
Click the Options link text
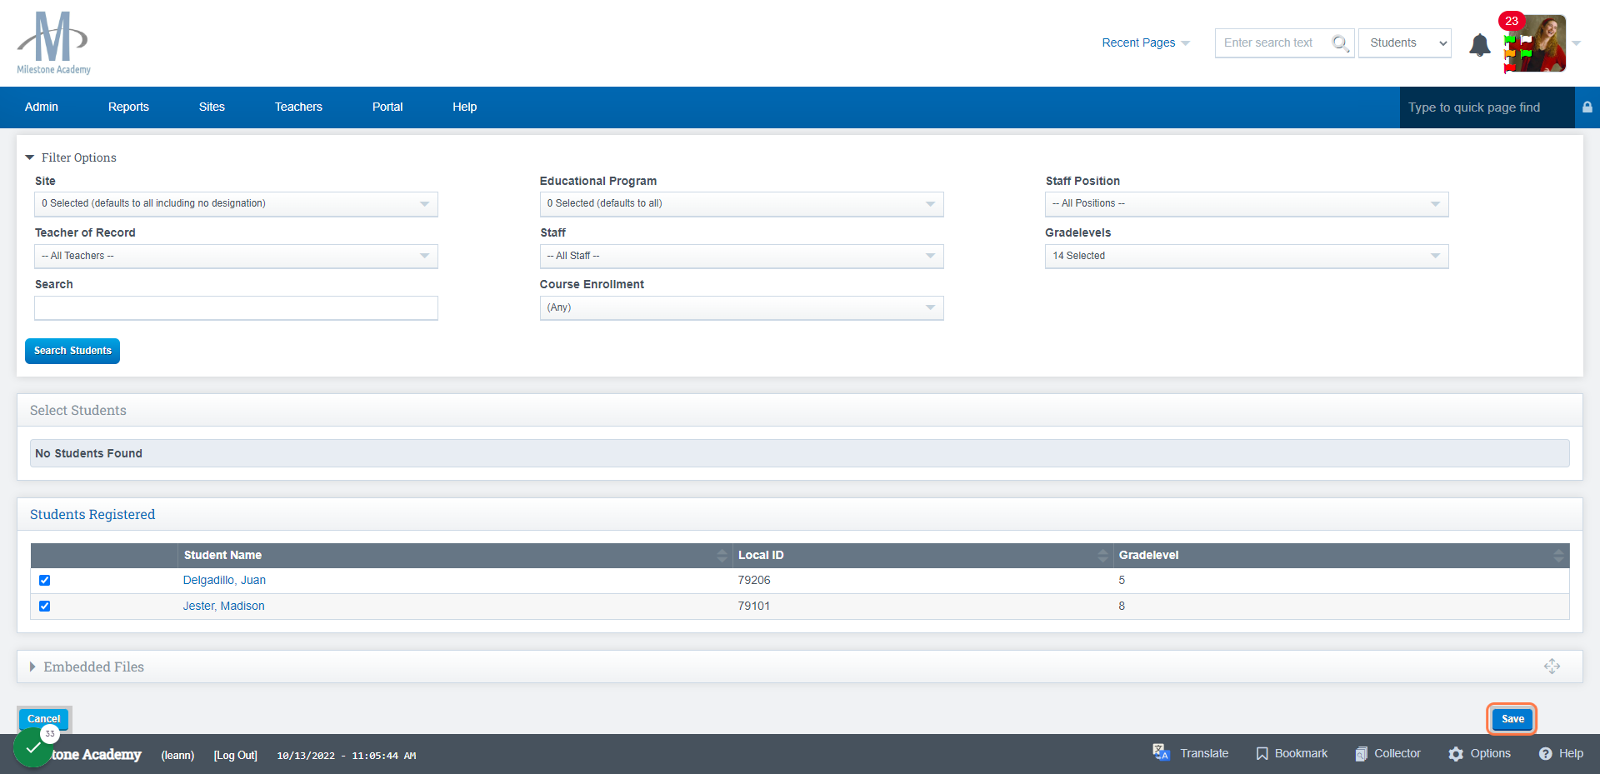pyautogui.click(x=1490, y=754)
